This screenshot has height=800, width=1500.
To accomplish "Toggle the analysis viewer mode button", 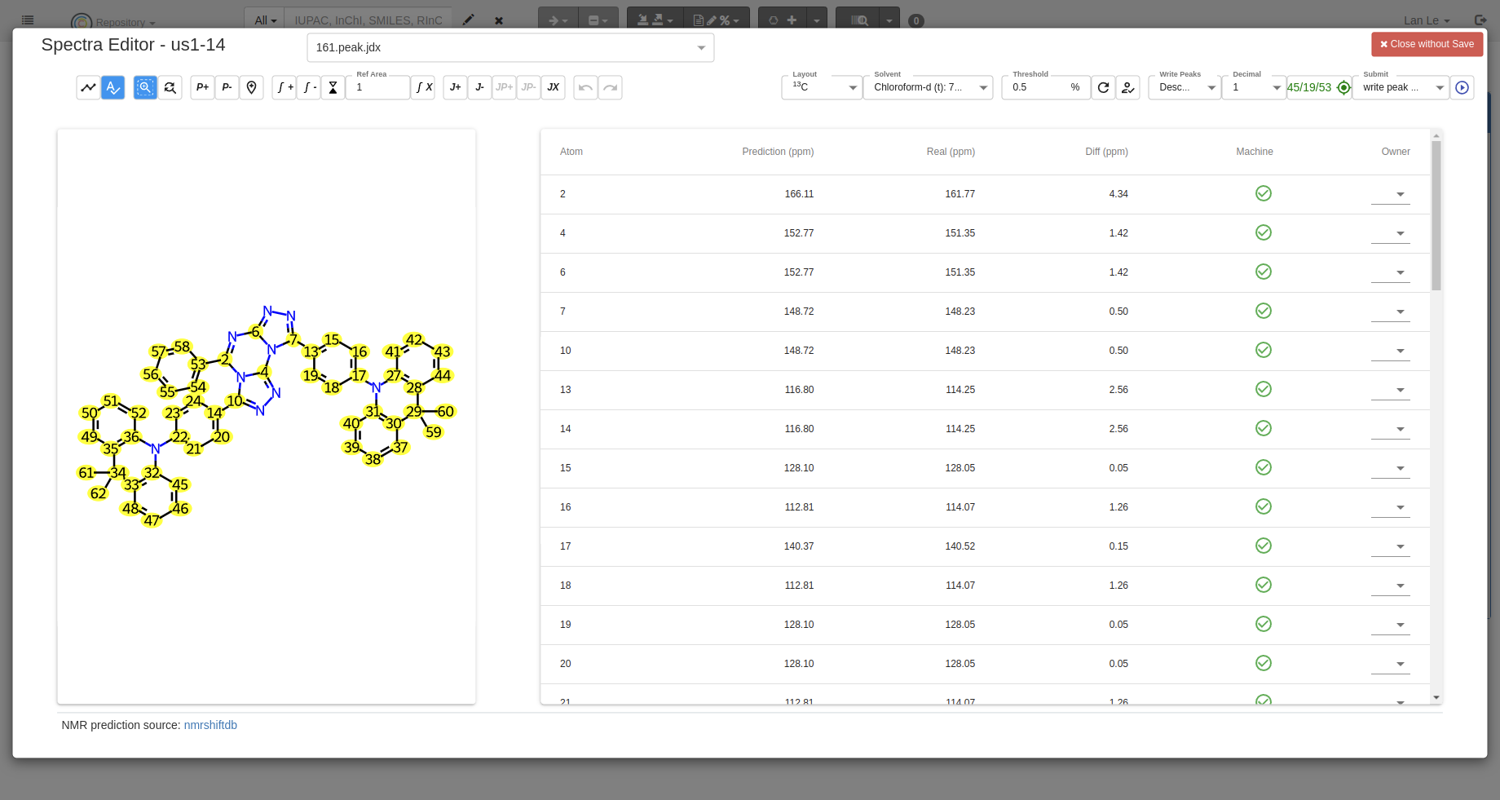I will [112, 87].
